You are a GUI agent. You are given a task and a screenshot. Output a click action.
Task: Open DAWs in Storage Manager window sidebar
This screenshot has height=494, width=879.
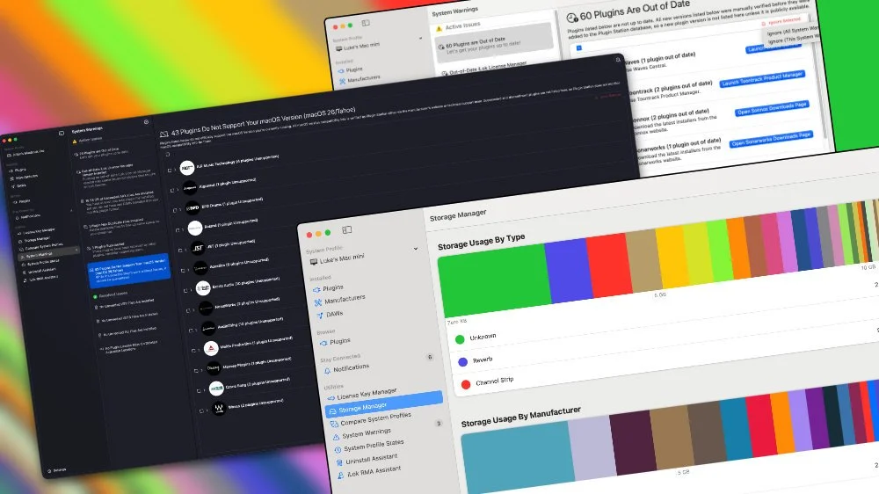coord(330,315)
